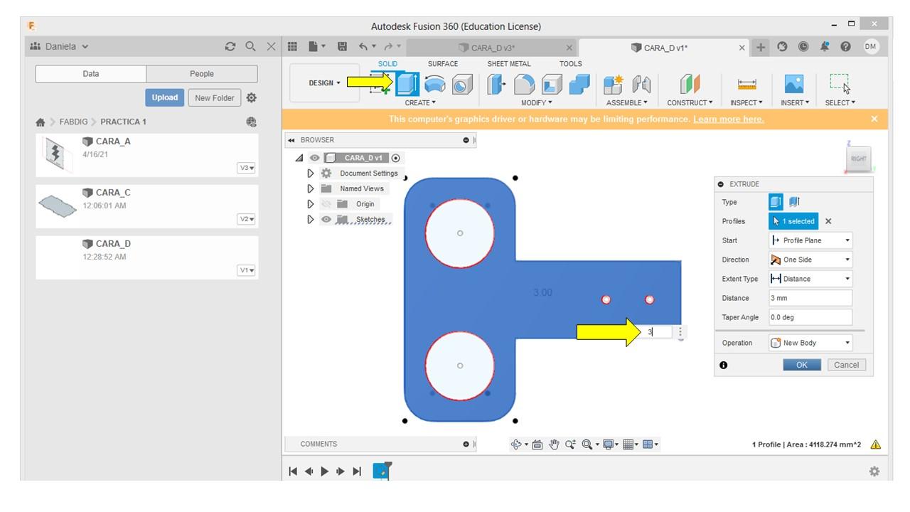Expand the Origin node
Image resolution: width=910 pixels, height=512 pixels.
click(311, 204)
